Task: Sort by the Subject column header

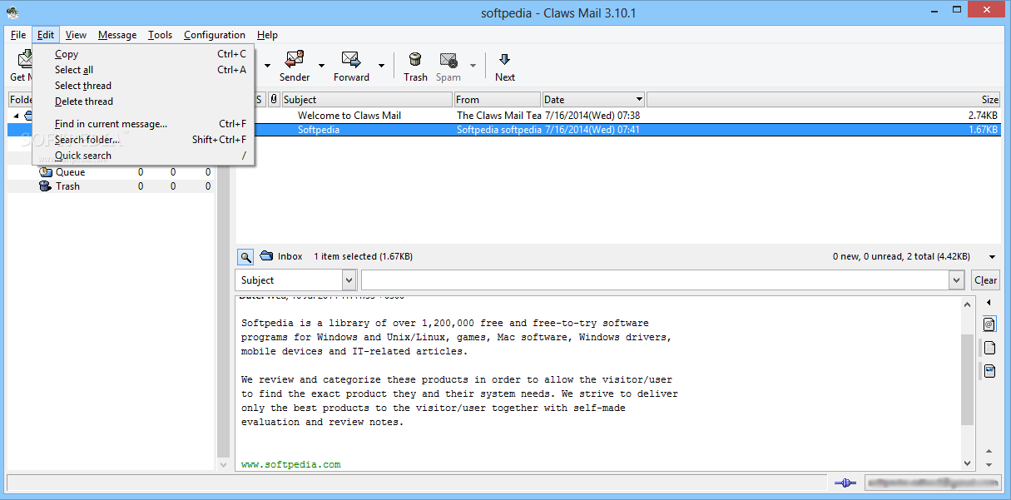Action: [367, 100]
